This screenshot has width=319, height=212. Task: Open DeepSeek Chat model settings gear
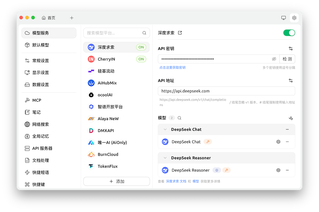(278, 142)
